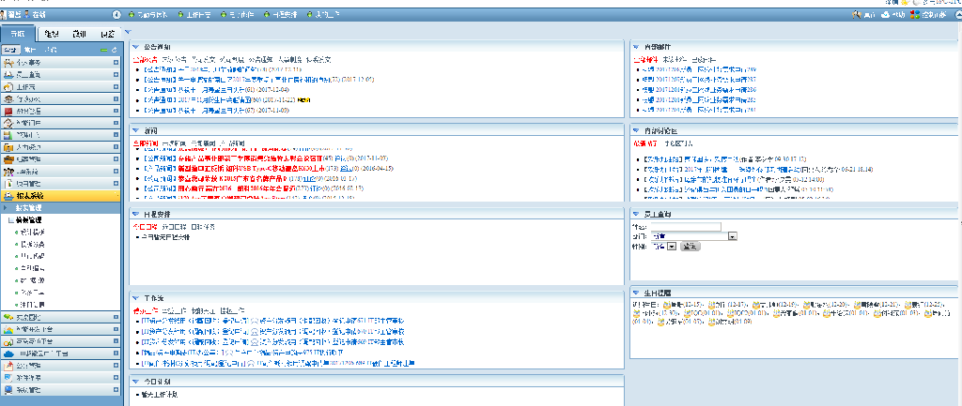The width and height of the screenshot is (962, 406).
Task: Click the refresh icon above the module list
Action: (x=114, y=50)
